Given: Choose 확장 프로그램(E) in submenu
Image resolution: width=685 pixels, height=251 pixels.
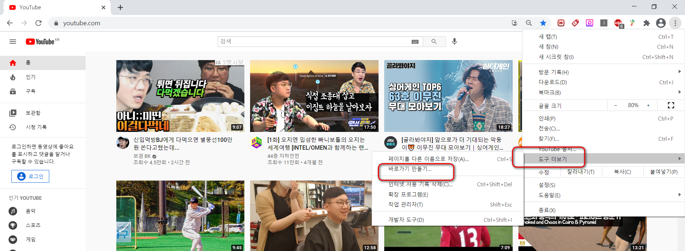Looking at the screenshot, I should point(447,194).
